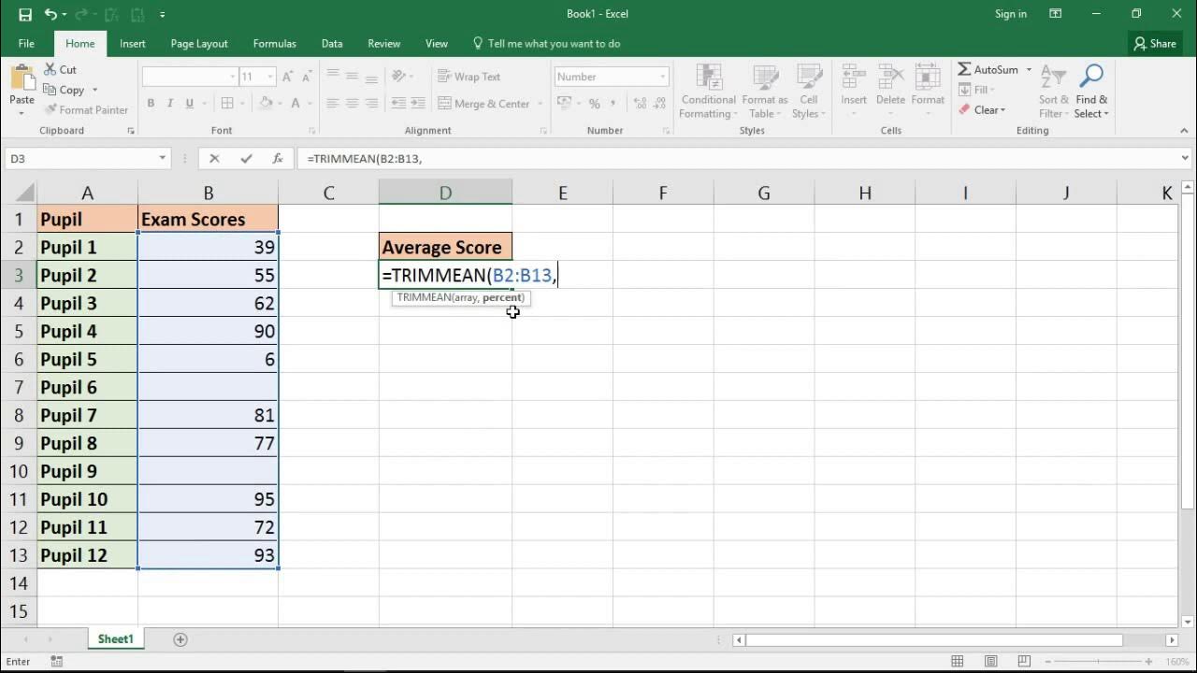The height and width of the screenshot is (673, 1197).
Task: Toggle Wrap Text option
Action: coord(469,77)
